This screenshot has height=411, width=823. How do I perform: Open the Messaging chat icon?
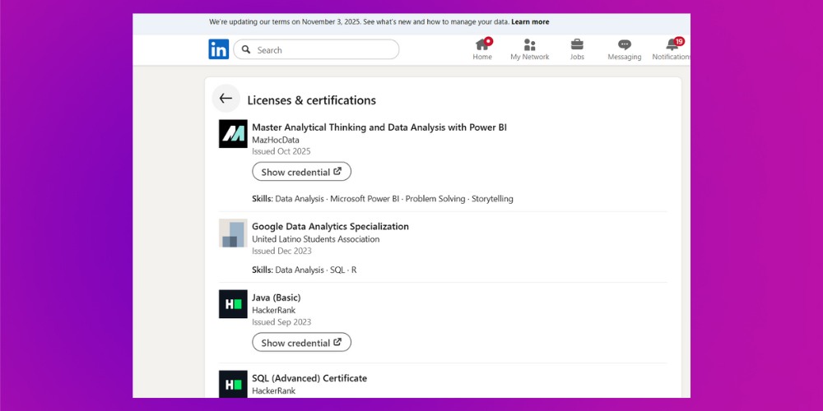[624, 44]
